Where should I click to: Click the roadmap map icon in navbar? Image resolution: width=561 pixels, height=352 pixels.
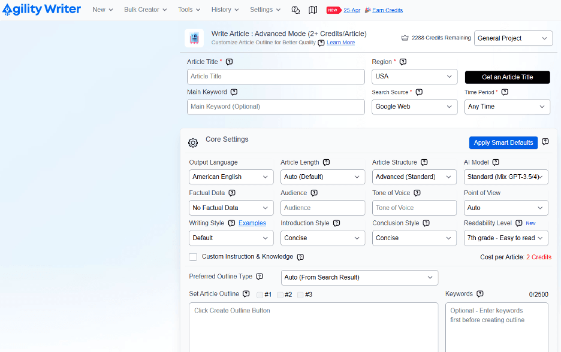[313, 10]
